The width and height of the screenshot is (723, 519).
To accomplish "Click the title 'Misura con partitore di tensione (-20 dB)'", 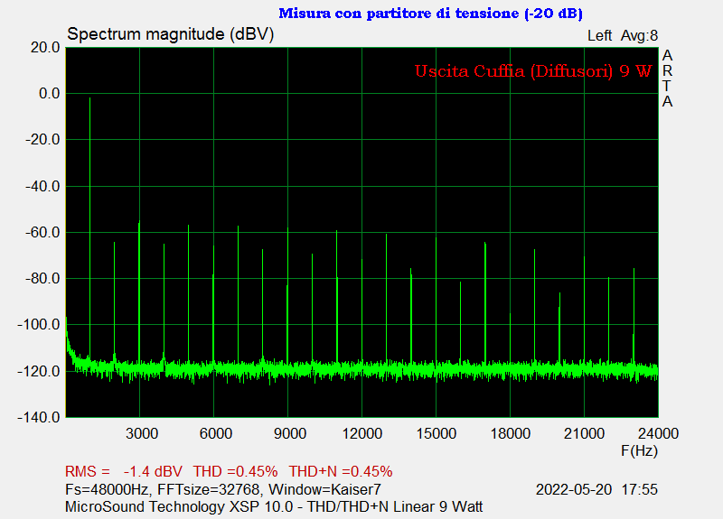I will click(431, 14).
